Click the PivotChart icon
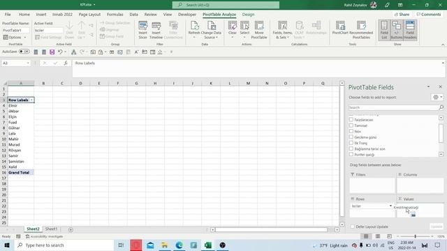447x251 pixels. click(340, 29)
